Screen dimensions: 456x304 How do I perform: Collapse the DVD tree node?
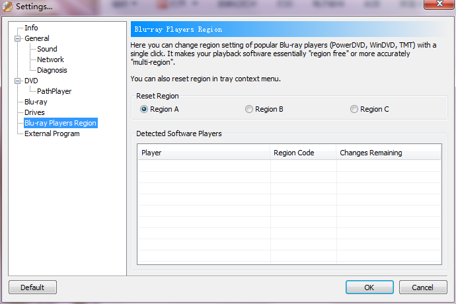(18, 81)
